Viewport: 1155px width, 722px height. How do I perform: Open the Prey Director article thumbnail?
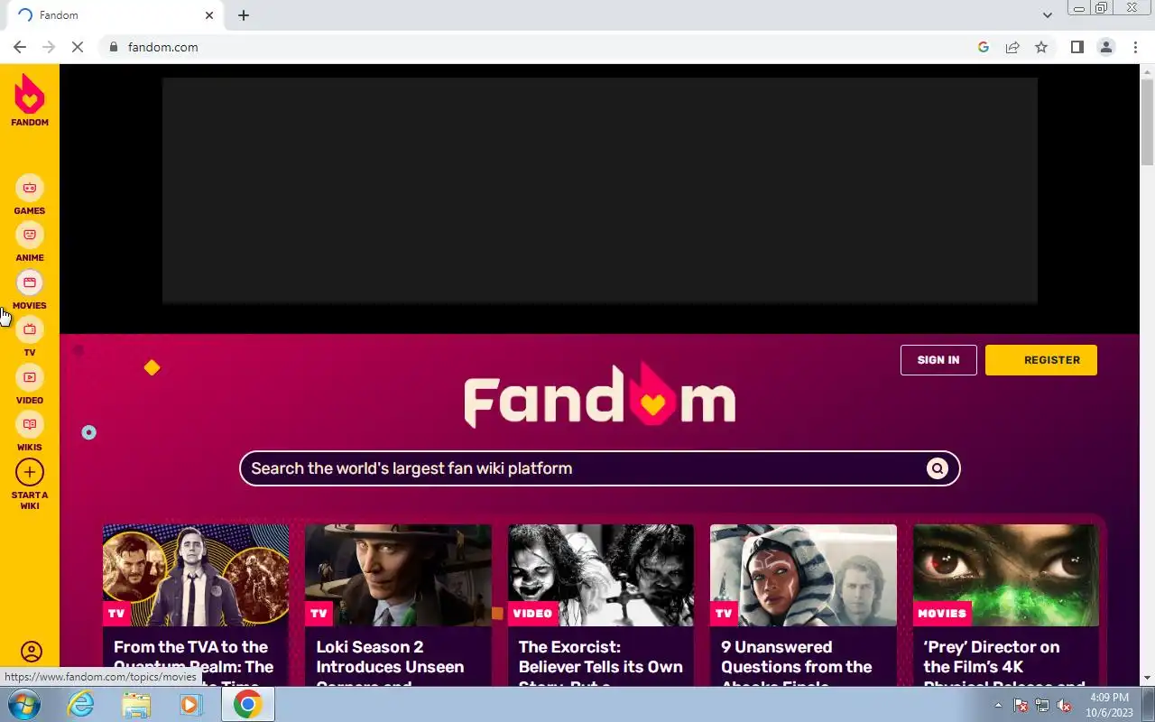point(1006,576)
